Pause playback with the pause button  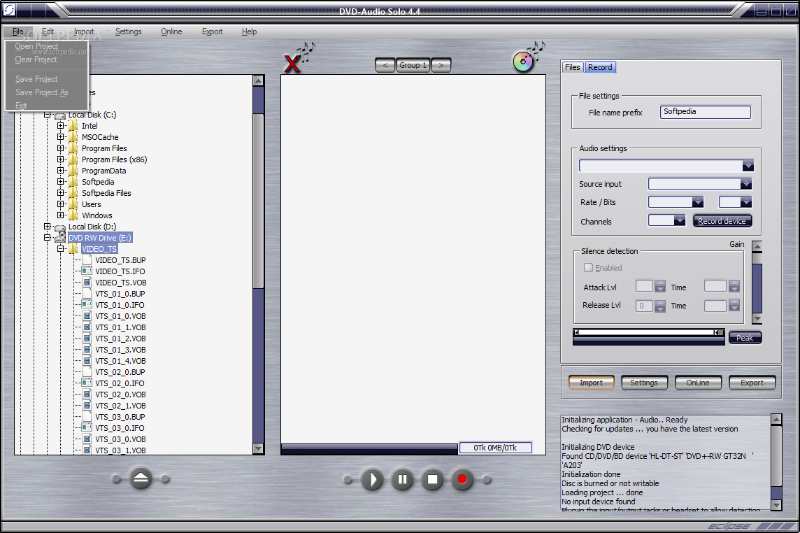(403, 479)
